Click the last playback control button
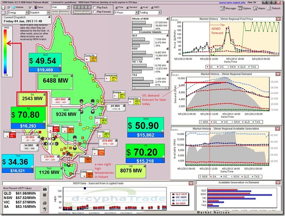 coord(89,7)
